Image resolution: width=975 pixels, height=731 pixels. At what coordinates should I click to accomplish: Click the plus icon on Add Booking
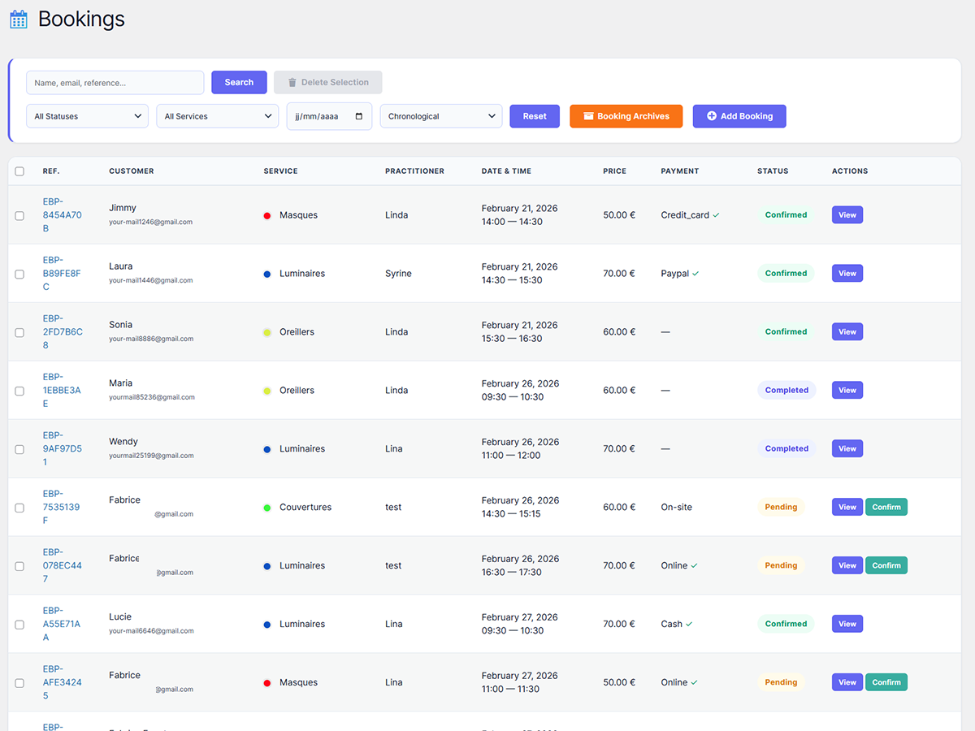point(712,116)
